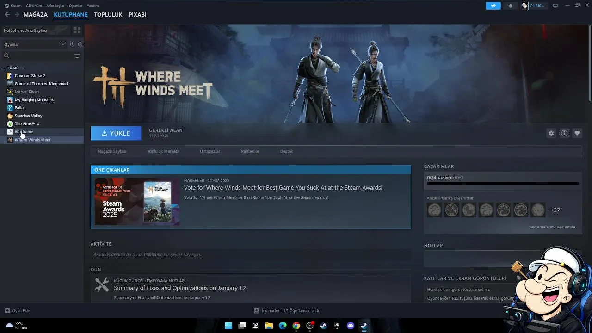Open the Steam Awards 2025 news thumbnail
This screenshot has height=333, width=592.
pyautogui.click(x=137, y=201)
